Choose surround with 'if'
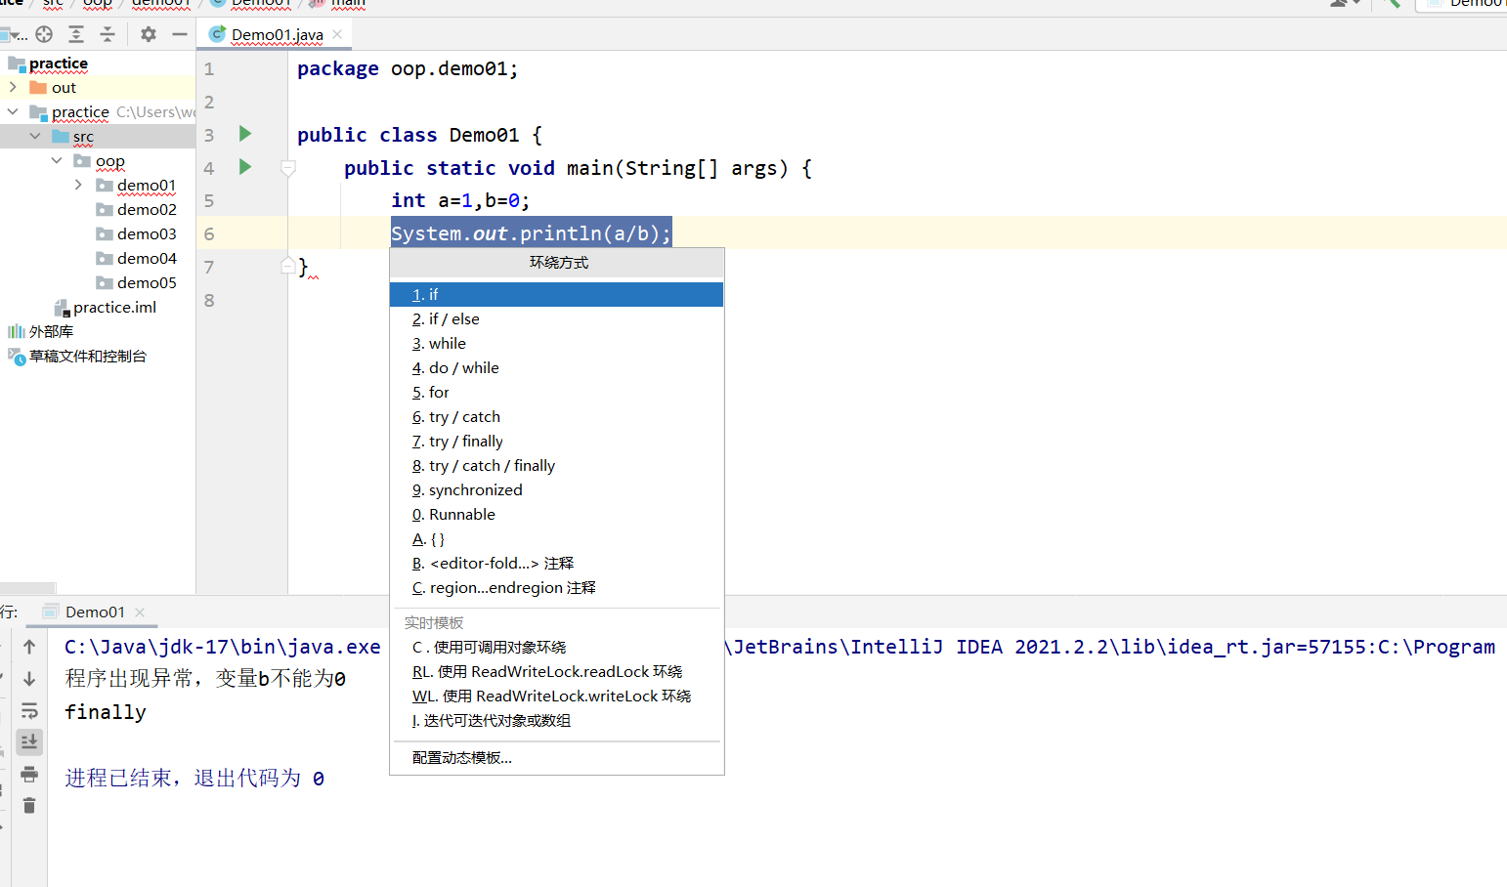1507x887 pixels. [x=556, y=294]
